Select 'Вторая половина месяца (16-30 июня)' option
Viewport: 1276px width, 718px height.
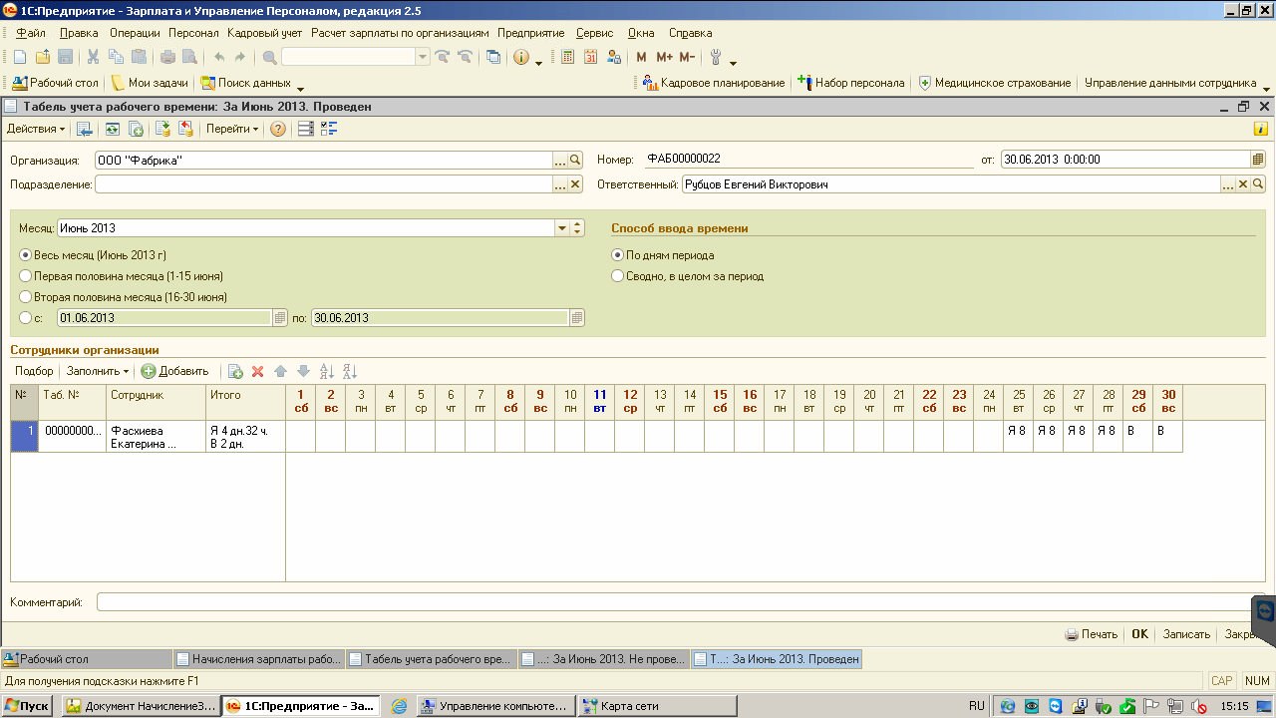coord(27,297)
